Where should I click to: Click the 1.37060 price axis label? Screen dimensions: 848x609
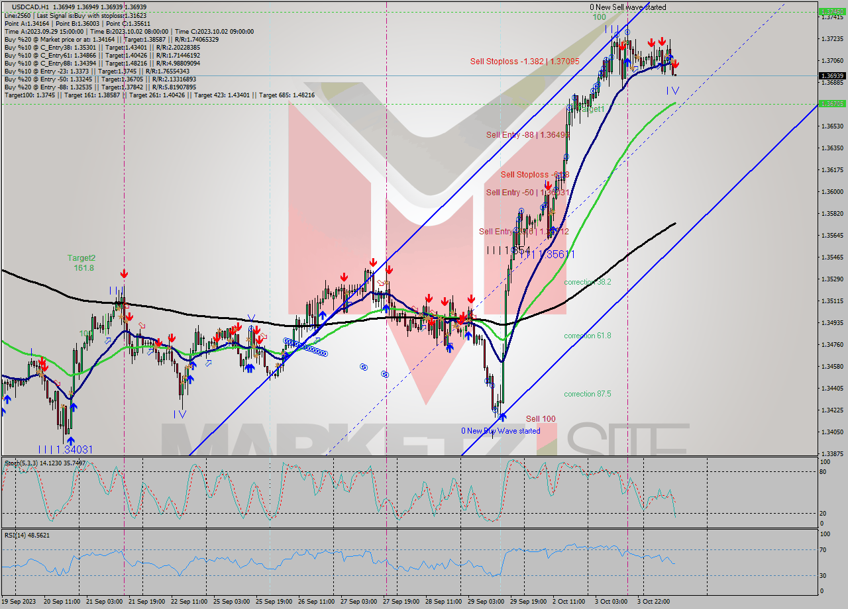831,61
